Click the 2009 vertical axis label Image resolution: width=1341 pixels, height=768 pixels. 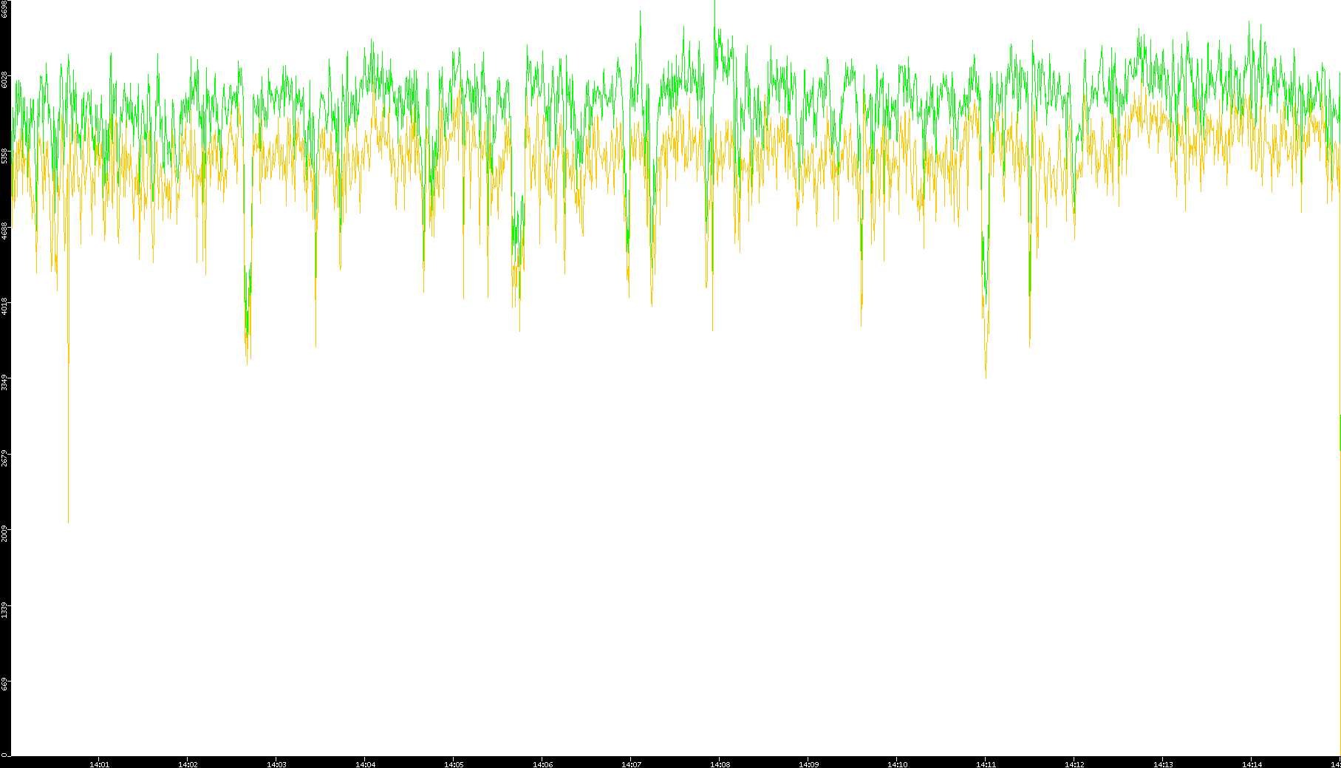click(4, 533)
